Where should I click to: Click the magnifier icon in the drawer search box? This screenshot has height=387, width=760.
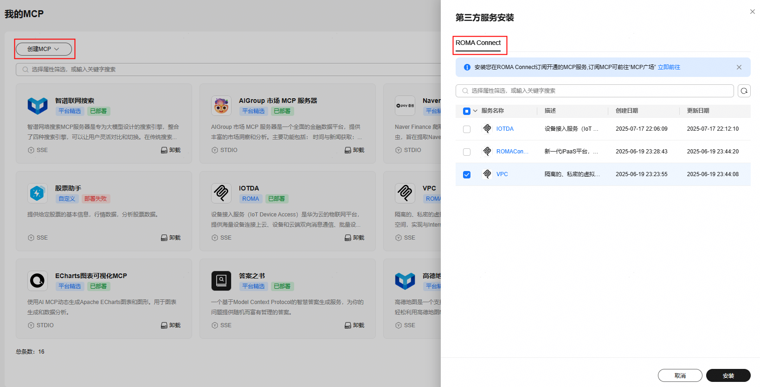pyautogui.click(x=465, y=91)
